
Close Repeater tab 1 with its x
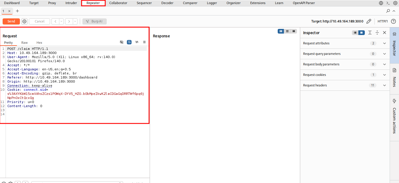9,11
